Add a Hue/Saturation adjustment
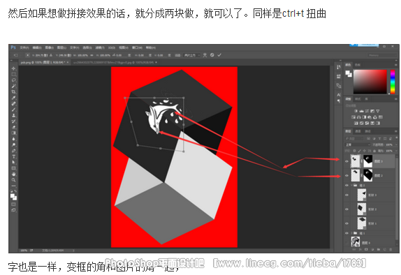 [x=353, y=117]
